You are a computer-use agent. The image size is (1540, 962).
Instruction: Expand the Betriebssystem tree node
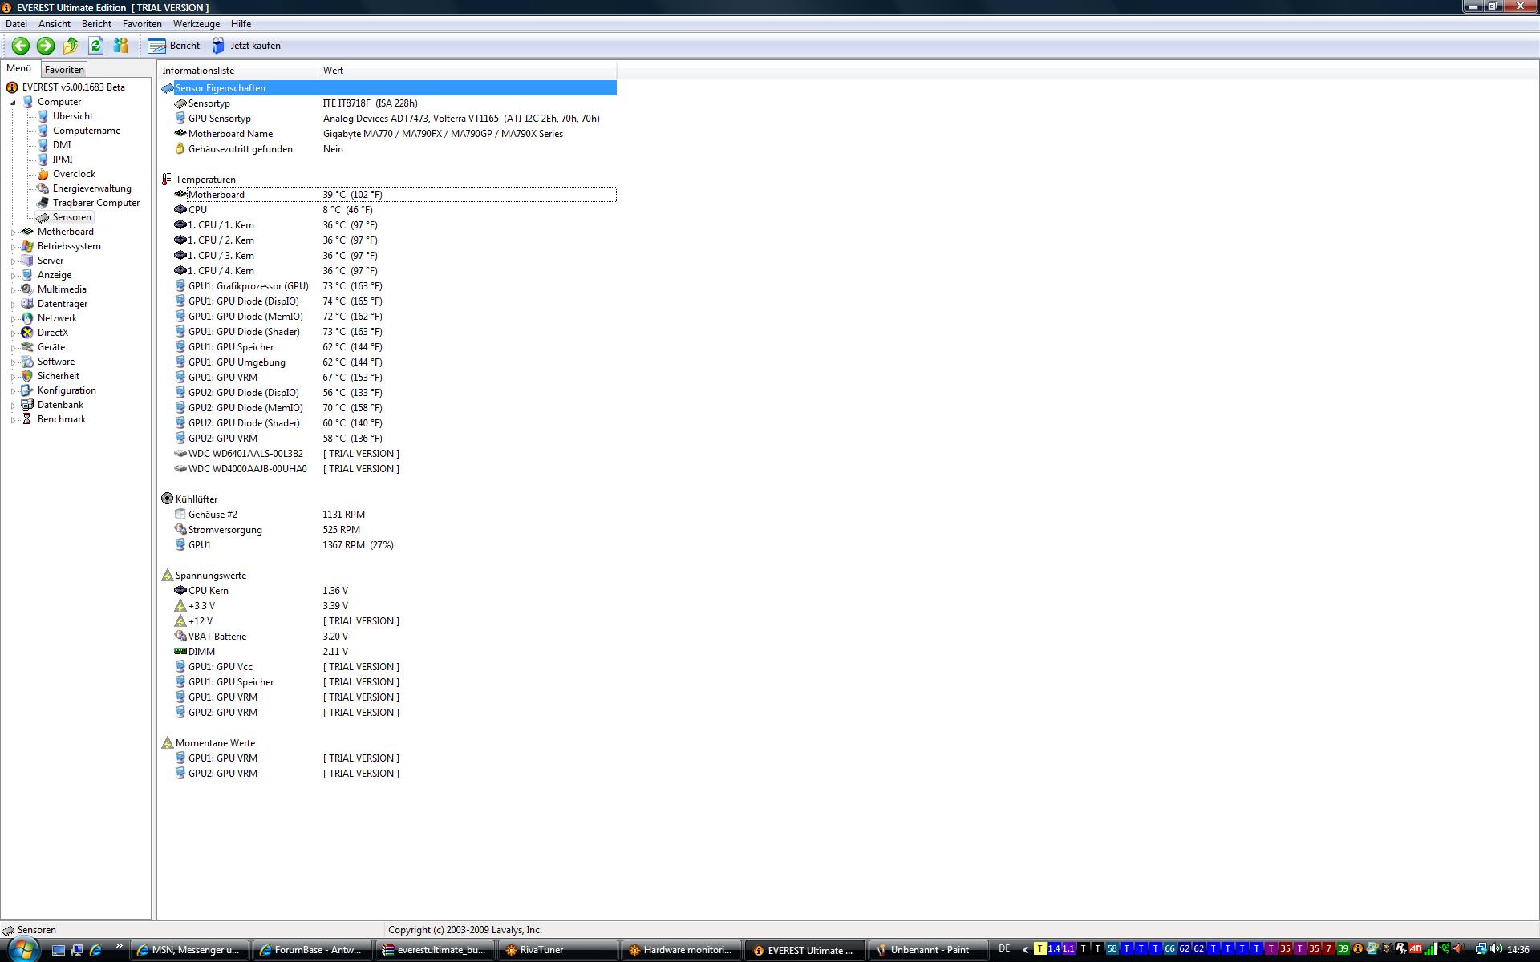click(x=14, y=247)
